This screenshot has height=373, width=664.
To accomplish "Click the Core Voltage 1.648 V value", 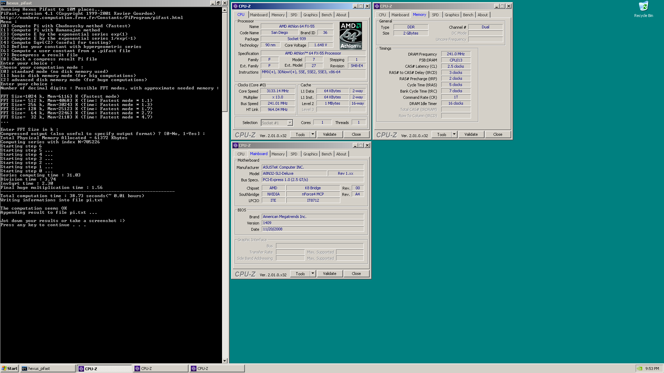I will pyautogui.click(x=320, y=45).
